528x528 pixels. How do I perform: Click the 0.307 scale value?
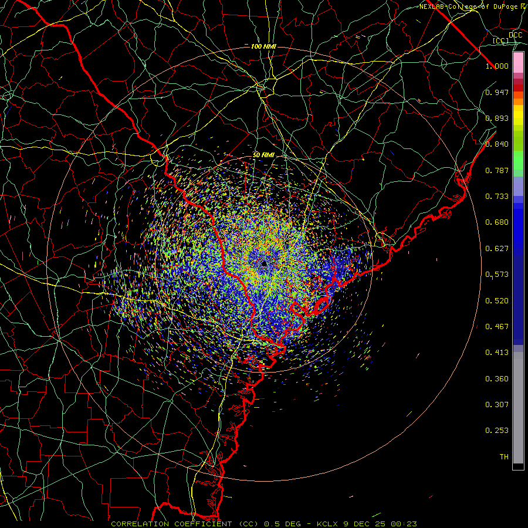click(x=497, y=405)
